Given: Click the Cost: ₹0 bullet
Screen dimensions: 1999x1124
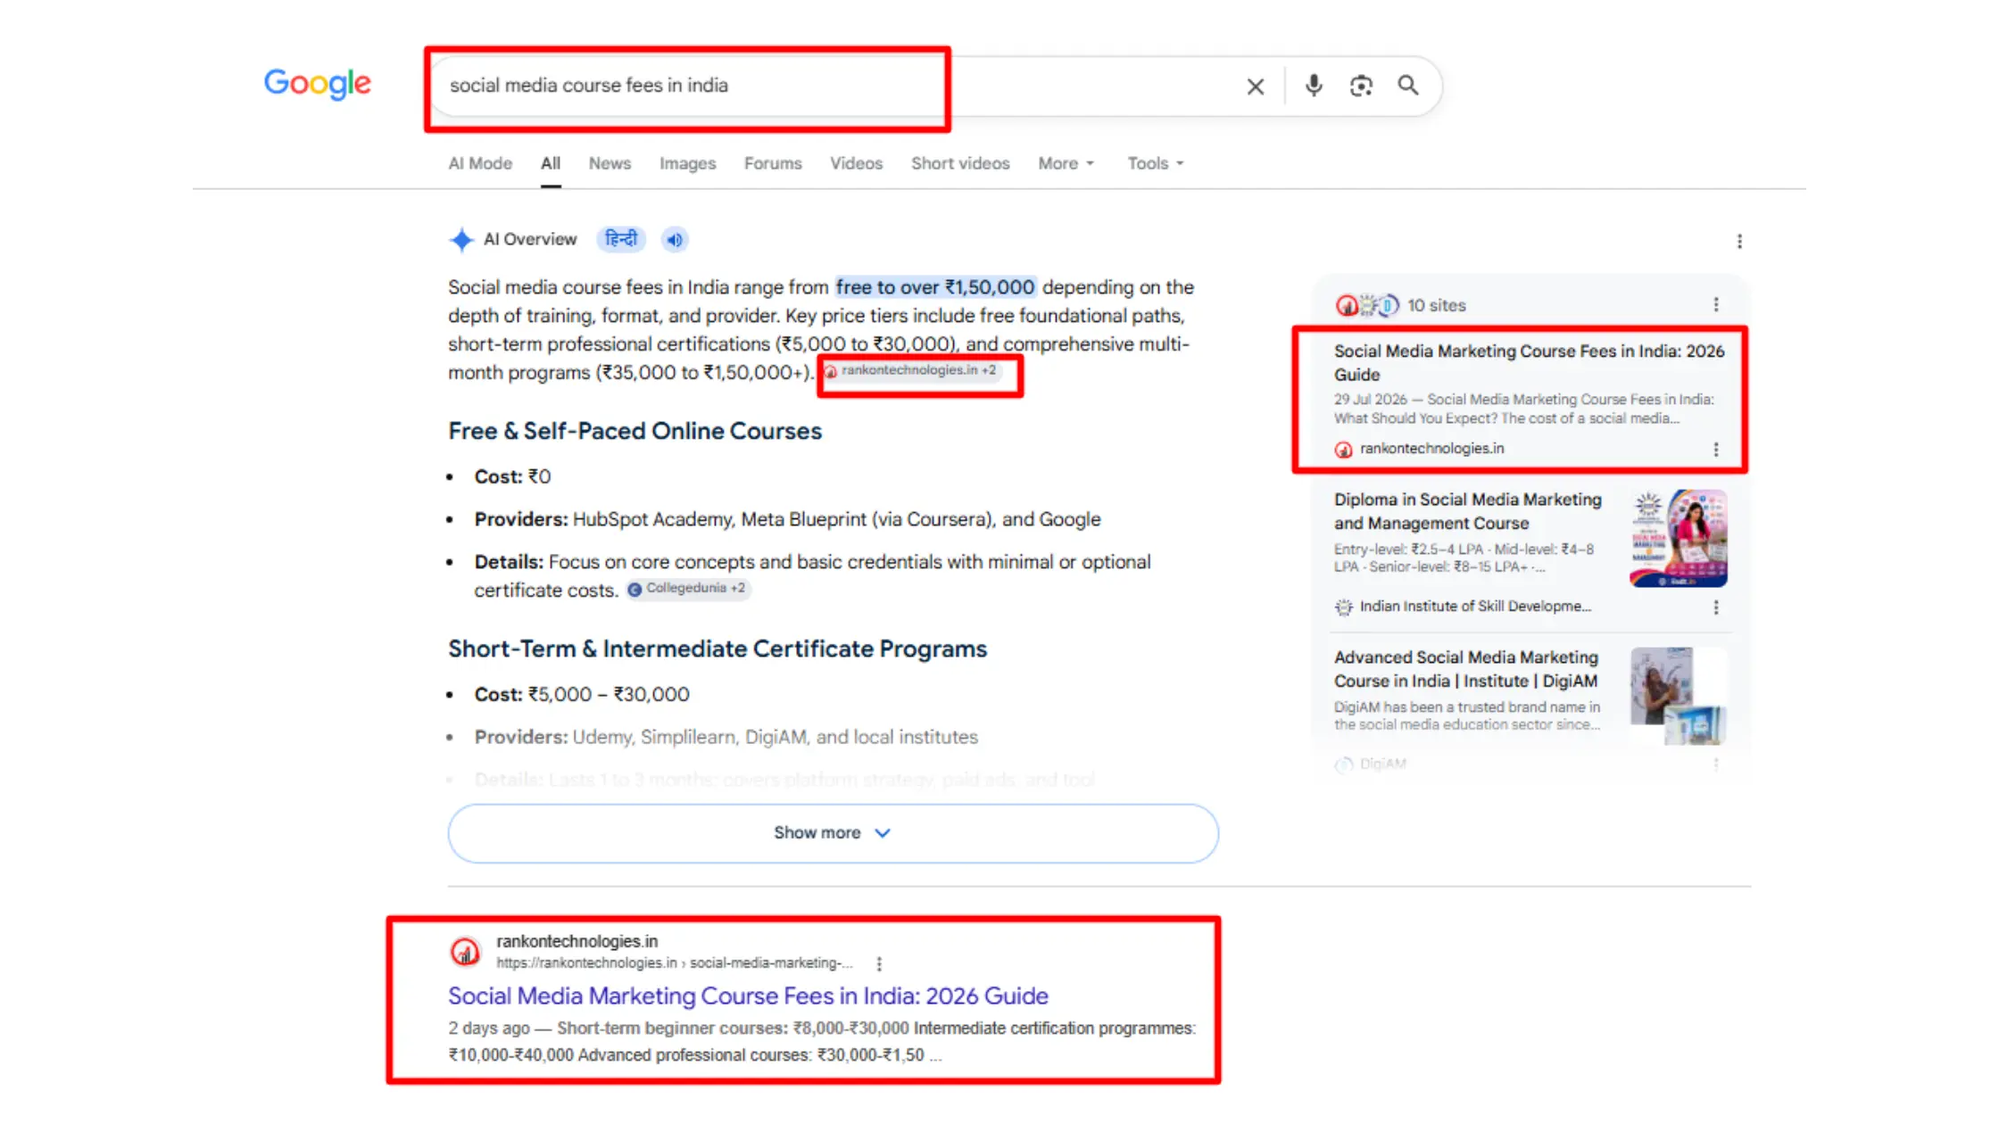Looking at the screenshot, I should 512,476.
